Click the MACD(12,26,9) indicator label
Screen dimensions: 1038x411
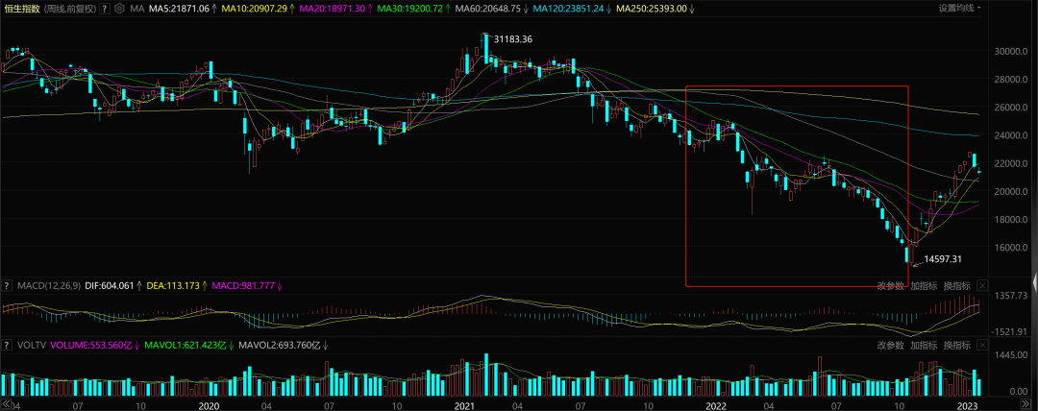pyautogui.click(x=49, y=286)
